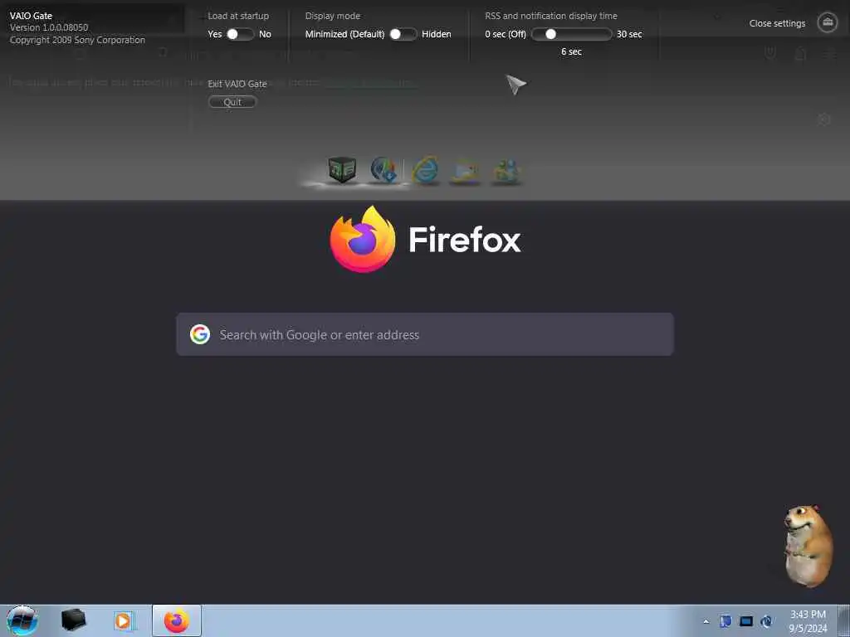Click the hamster desktop pet
This screenshot has height=637, width=850.
coord(808,546)
